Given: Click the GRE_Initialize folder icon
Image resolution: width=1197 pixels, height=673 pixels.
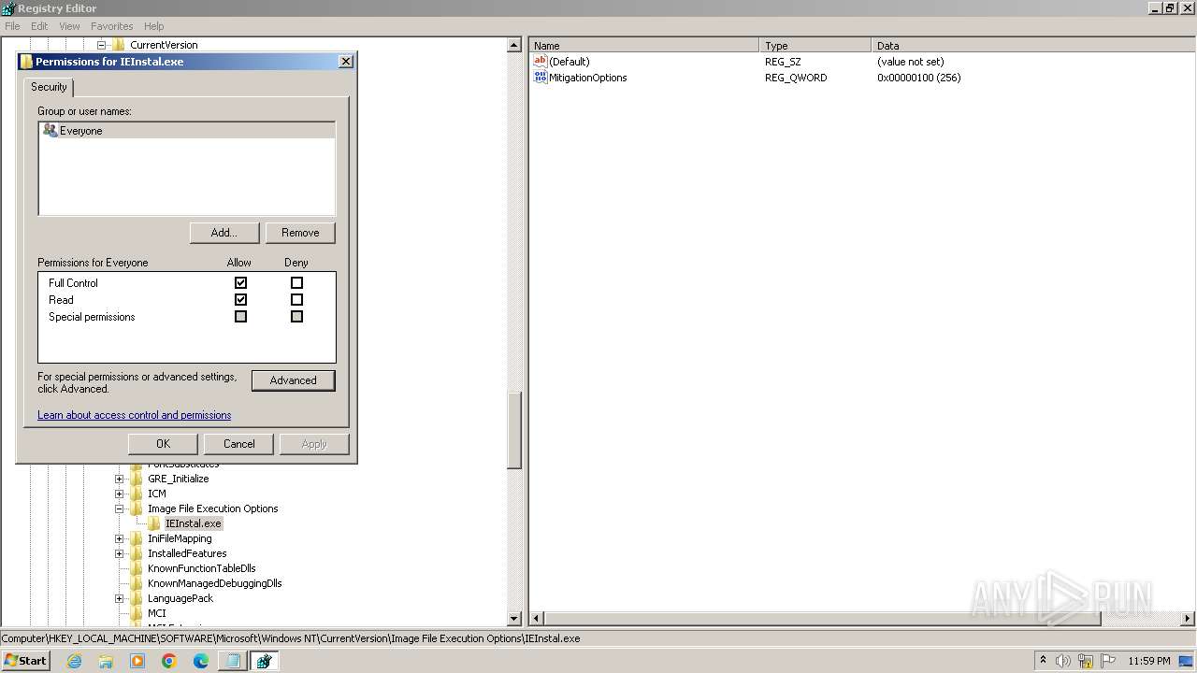Looking at the screenshot, I should 137,479.
